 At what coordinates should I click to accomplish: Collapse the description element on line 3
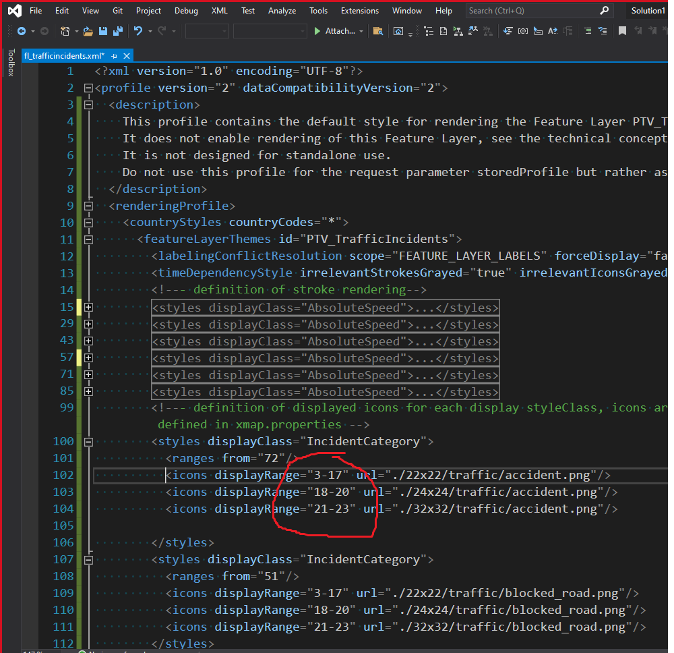tap(88, 105)
